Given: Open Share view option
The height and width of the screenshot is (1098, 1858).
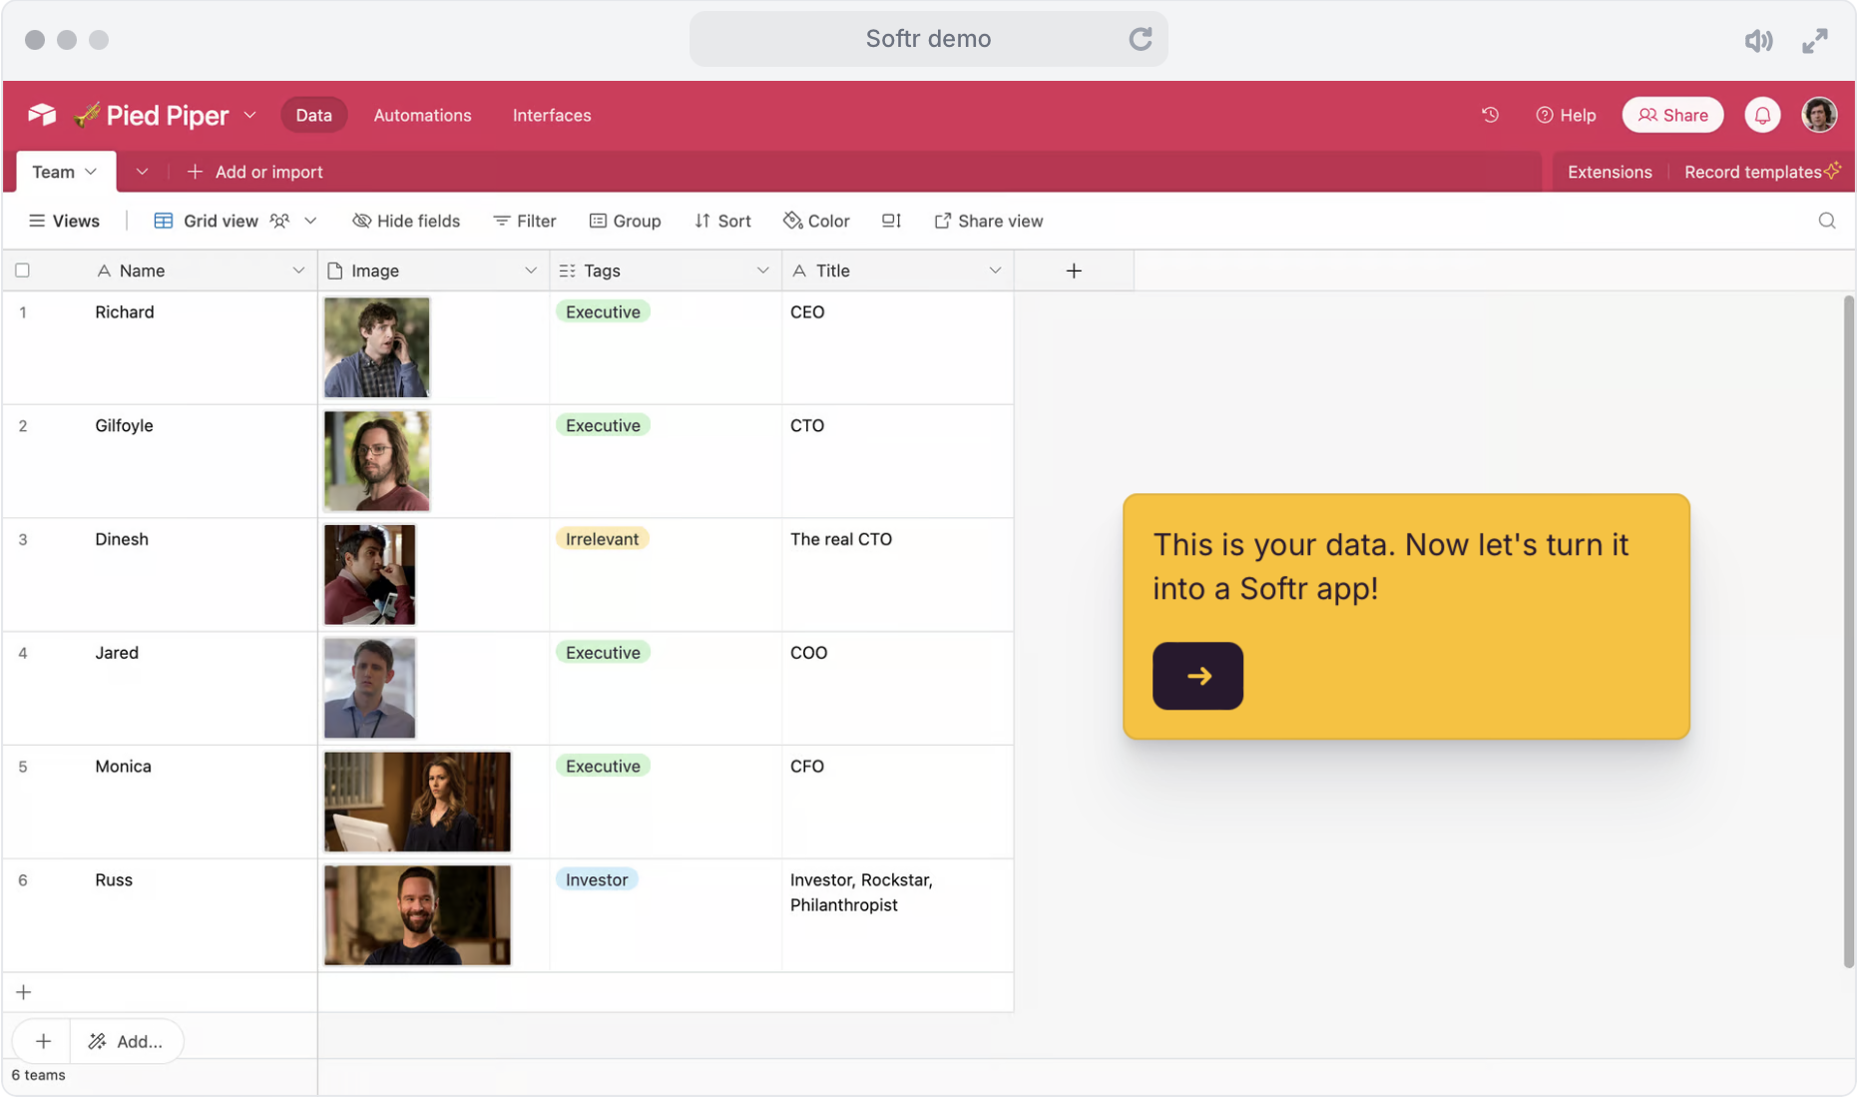Looking at the screenshot, I should (988, 221).
